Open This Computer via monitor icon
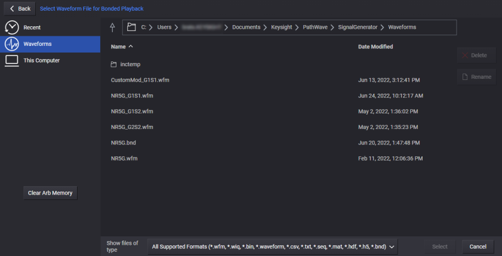 click(x=12, y=60)
